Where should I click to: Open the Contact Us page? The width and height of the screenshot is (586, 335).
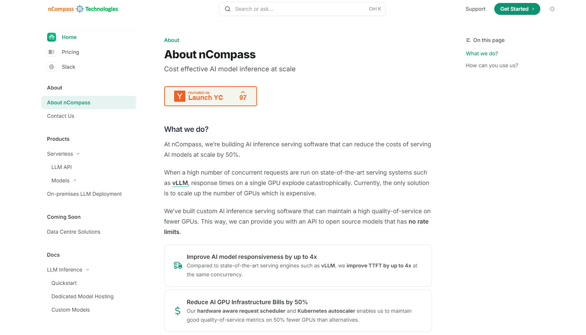[x=61, y=116]
